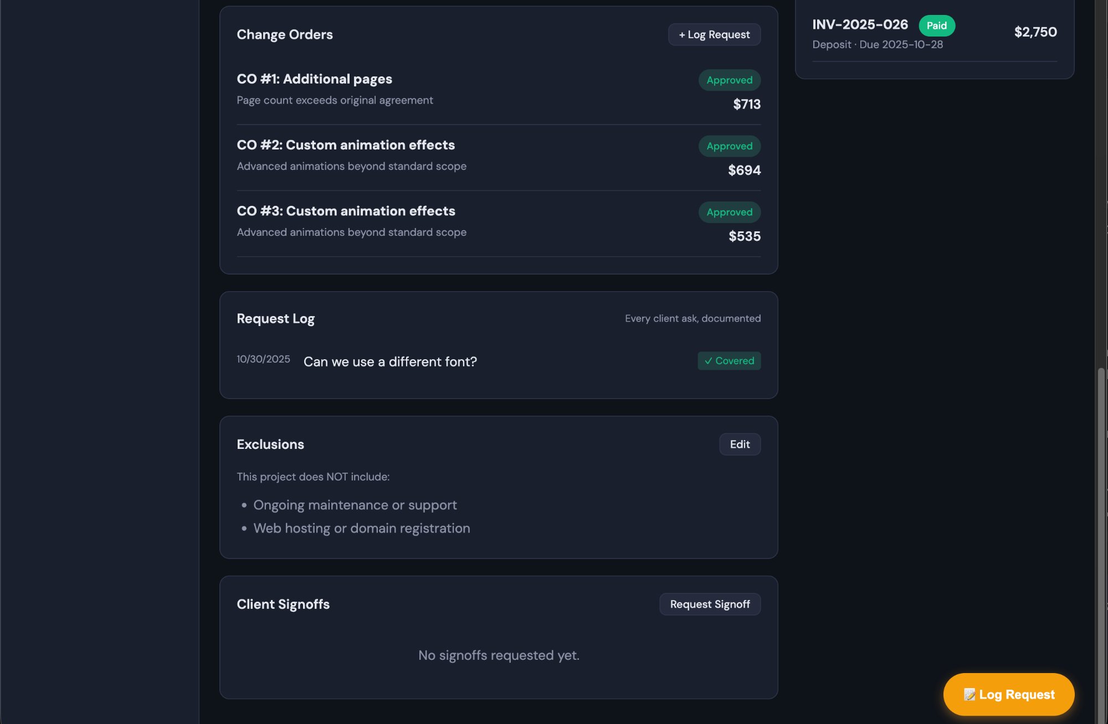The image size is (1108, 724).
Task: Click the 10/30/2025 date in Request Log
Action: coord(263,359)
